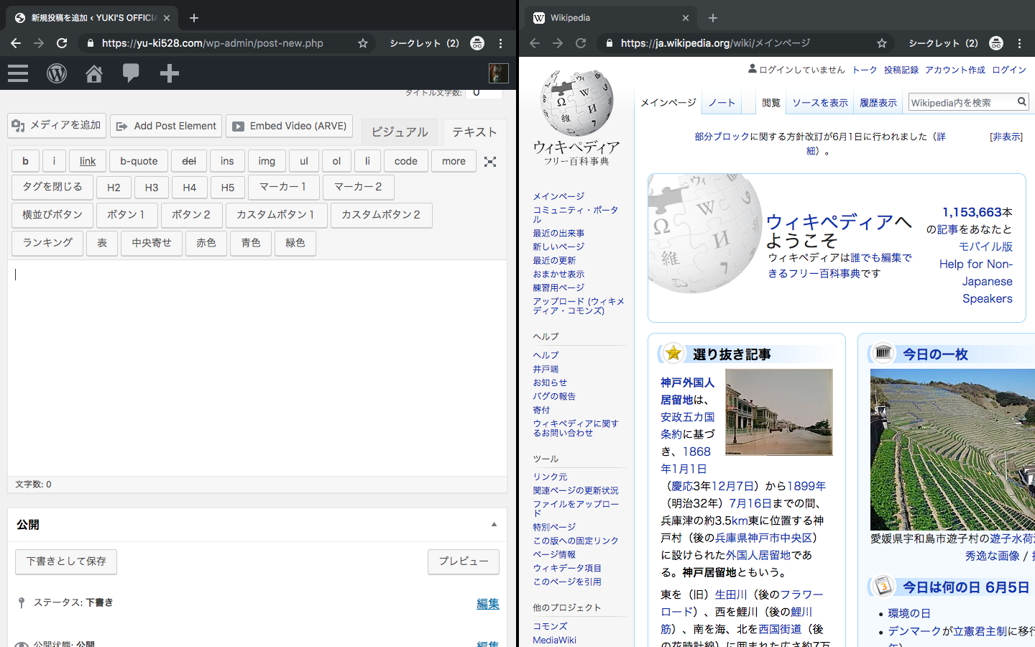This screenshot has height=647, width=1035.
Task: Click the マーカー1 button
Action: [283, 187]
